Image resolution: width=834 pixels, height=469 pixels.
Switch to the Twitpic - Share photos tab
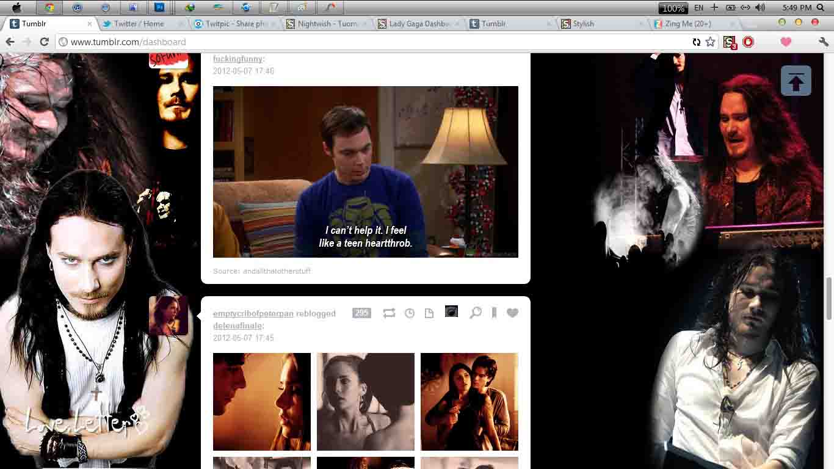pyautogui.click(x=235, y=23)
